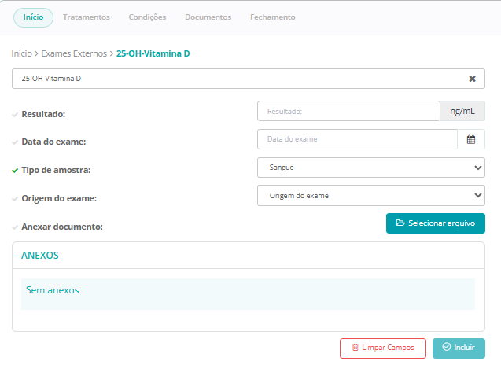This screenshot has width=501, height=372.
Task: Click the Limpar Campos button
Action: click(x=382, y=348)
